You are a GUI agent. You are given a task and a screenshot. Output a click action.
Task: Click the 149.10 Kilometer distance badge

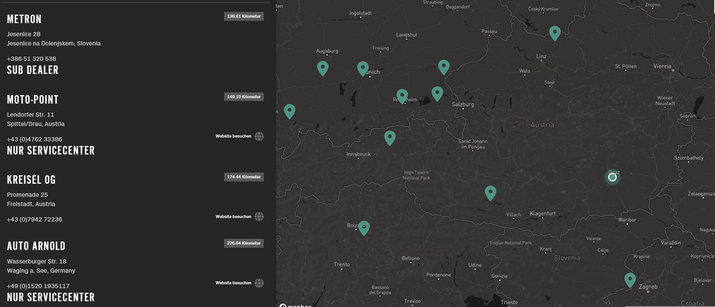[x=244, y=97]
